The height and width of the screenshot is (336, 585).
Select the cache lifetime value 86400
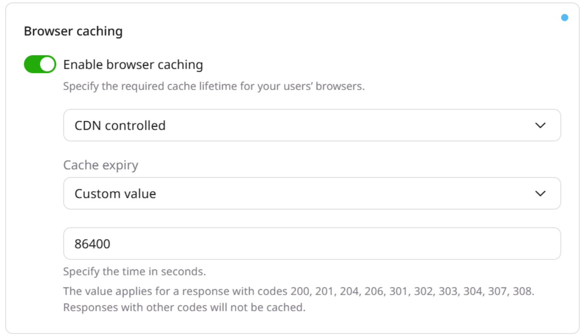[x=93, y=244]
